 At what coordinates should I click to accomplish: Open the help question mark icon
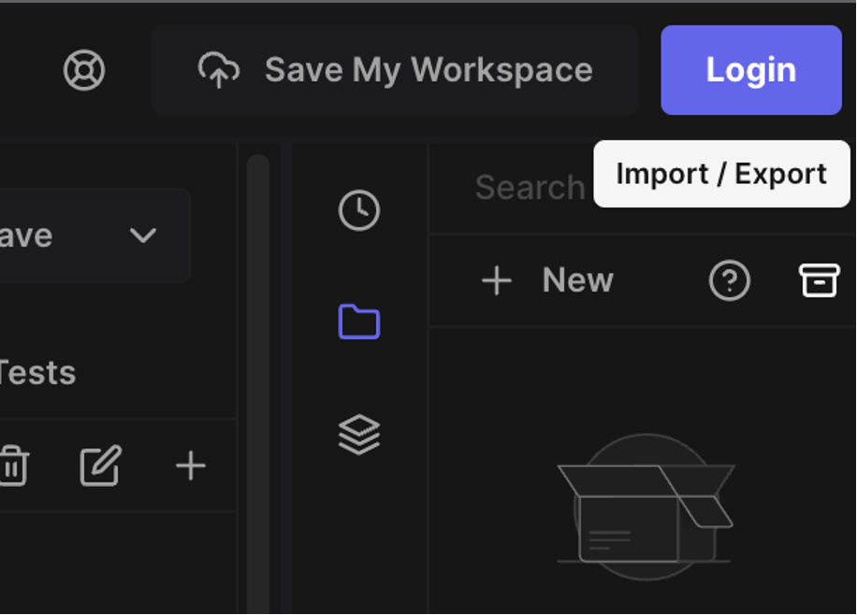click(x=730, y=280)
